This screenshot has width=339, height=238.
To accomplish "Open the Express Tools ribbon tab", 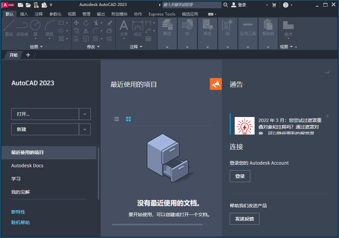I will point(162,14).
